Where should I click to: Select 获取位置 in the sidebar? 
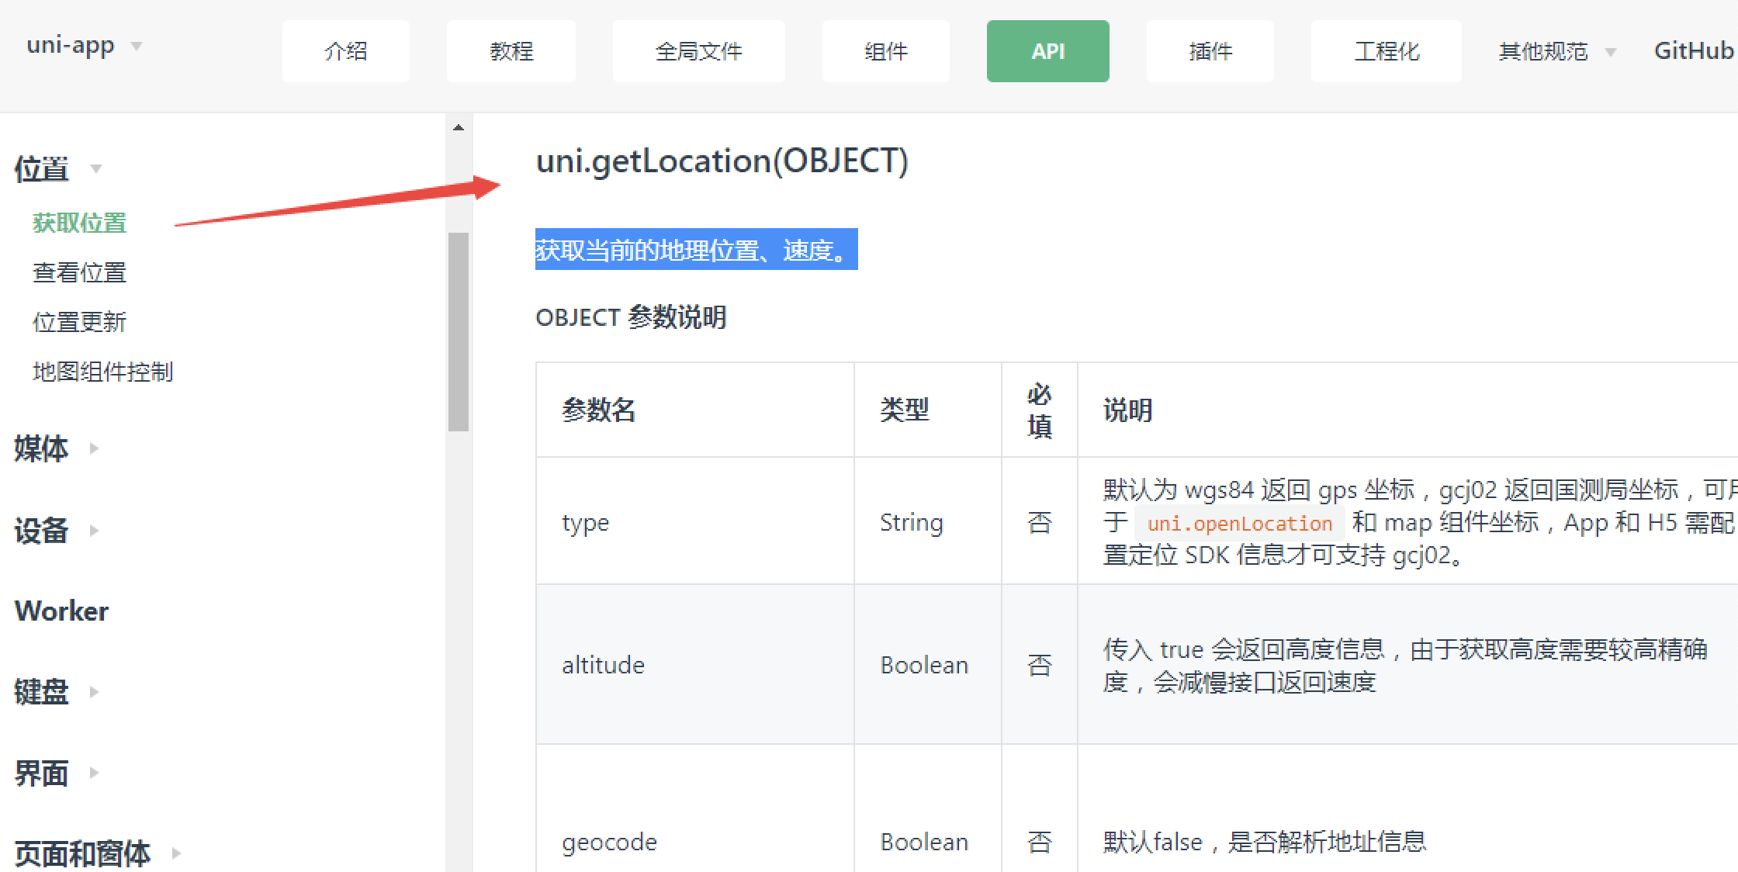click(79, 223)
